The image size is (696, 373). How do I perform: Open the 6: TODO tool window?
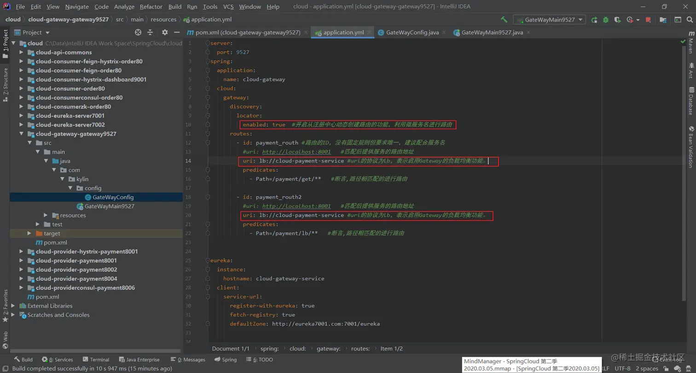pos(260,360)
